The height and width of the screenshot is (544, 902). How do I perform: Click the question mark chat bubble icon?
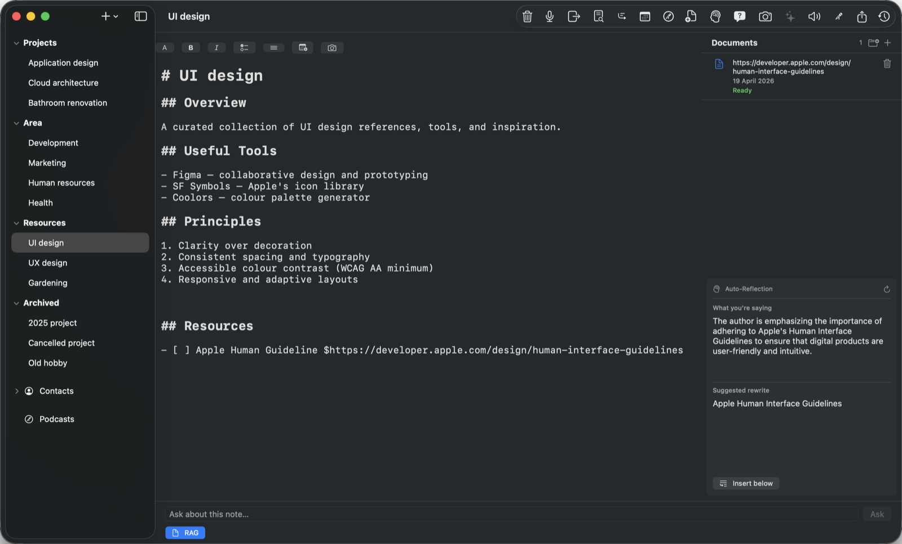[740, 16]
